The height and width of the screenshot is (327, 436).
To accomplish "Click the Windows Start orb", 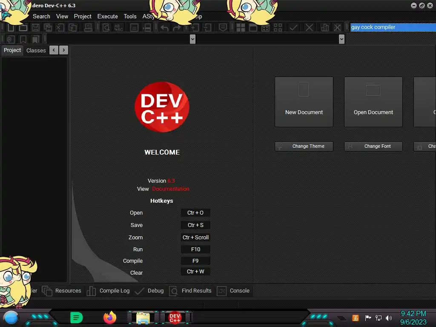I will (11, 318).
